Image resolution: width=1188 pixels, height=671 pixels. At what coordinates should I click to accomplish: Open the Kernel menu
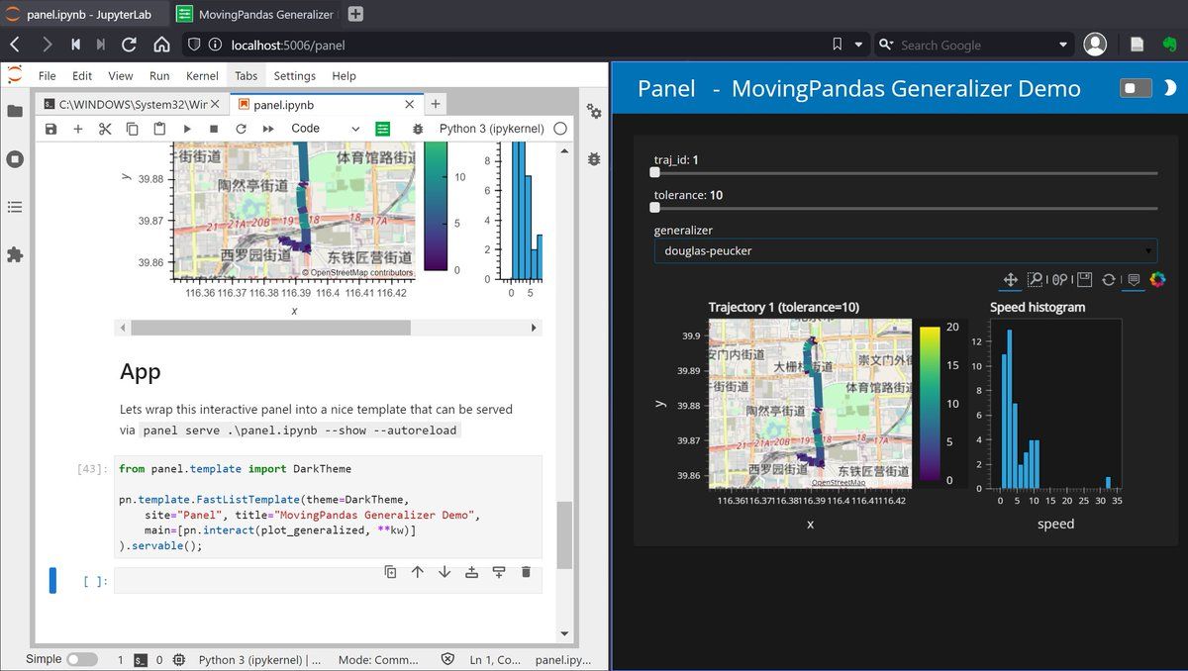tap(202, 76)
